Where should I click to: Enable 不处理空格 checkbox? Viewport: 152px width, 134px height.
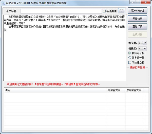[x=130, y=62]
